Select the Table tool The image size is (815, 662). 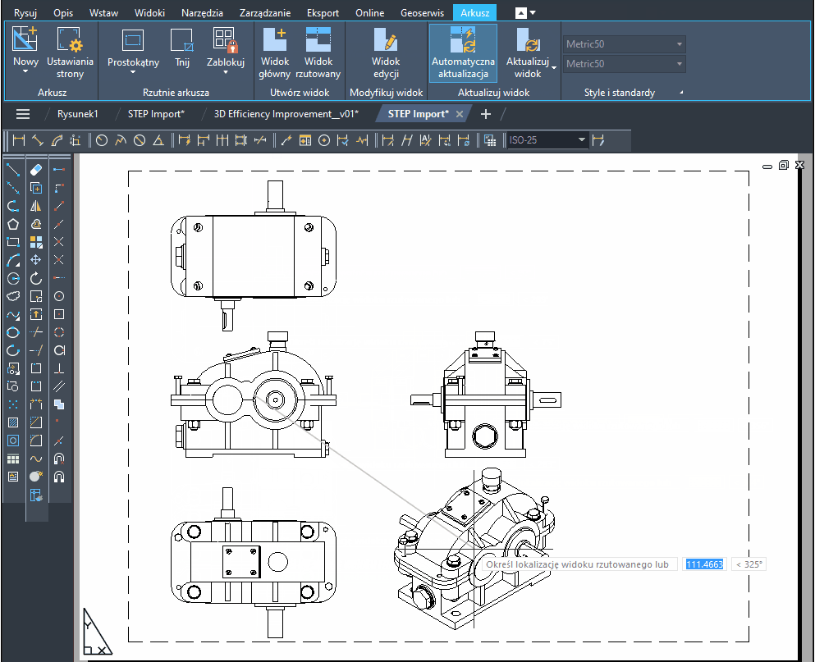(x=13, y=459)
